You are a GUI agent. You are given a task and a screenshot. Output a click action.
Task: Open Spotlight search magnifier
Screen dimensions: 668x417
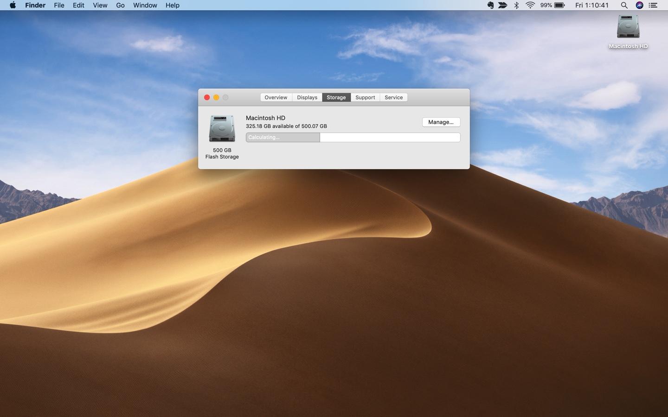point(624,5)
